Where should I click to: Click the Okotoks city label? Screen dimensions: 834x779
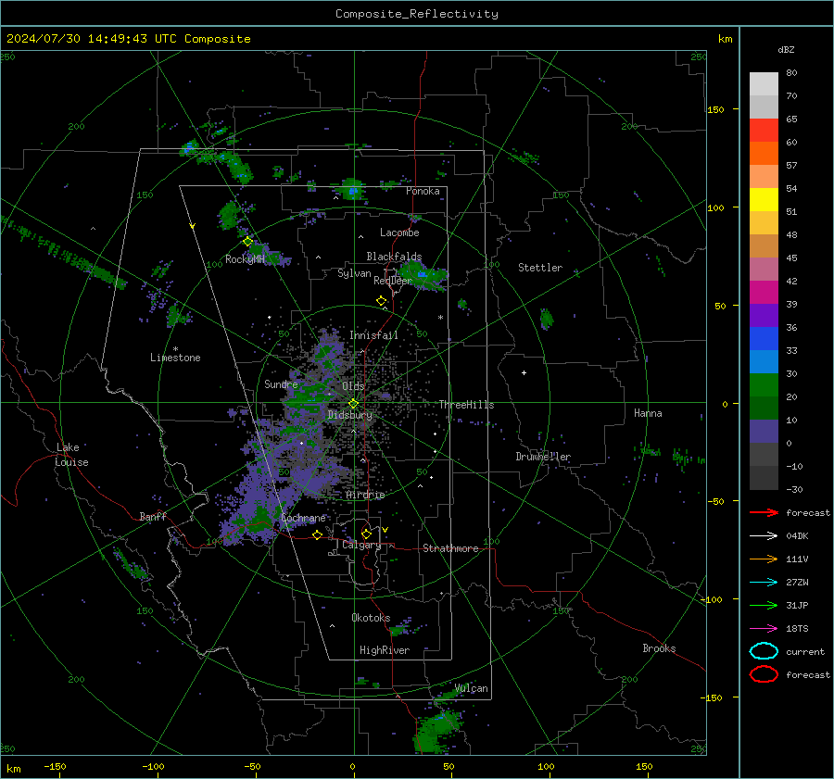click(x=371, y=618)
